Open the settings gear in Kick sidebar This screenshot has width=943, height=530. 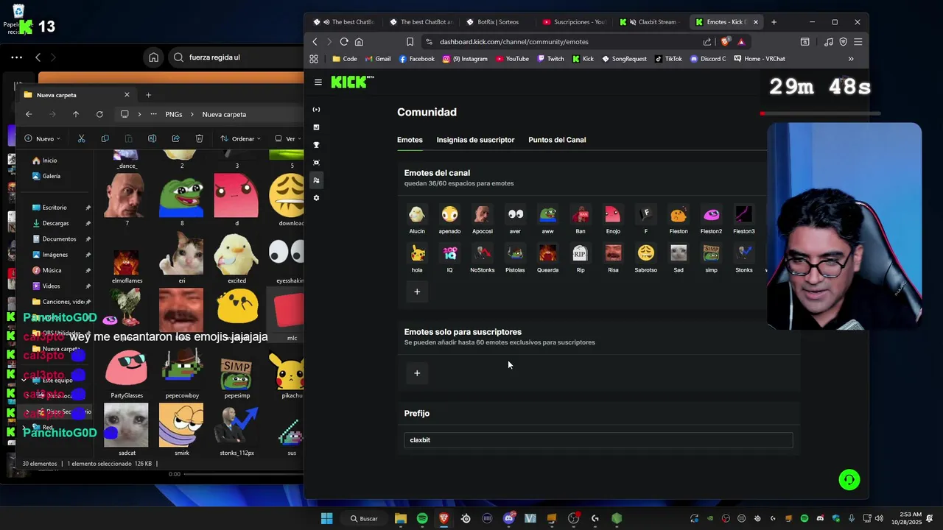316,198
